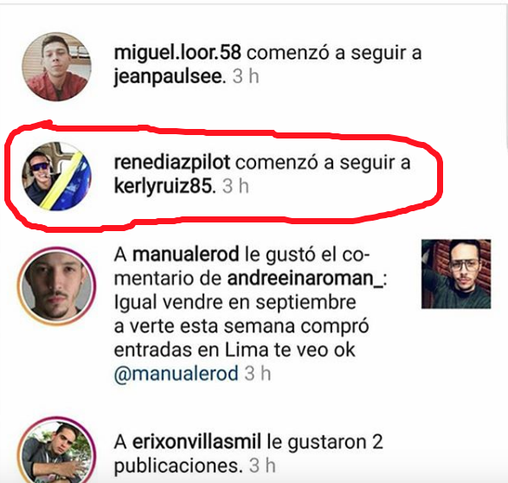508x483 pixels.
Task: Select timestamp after 'publicaciones.'
Action: [262, 466]
